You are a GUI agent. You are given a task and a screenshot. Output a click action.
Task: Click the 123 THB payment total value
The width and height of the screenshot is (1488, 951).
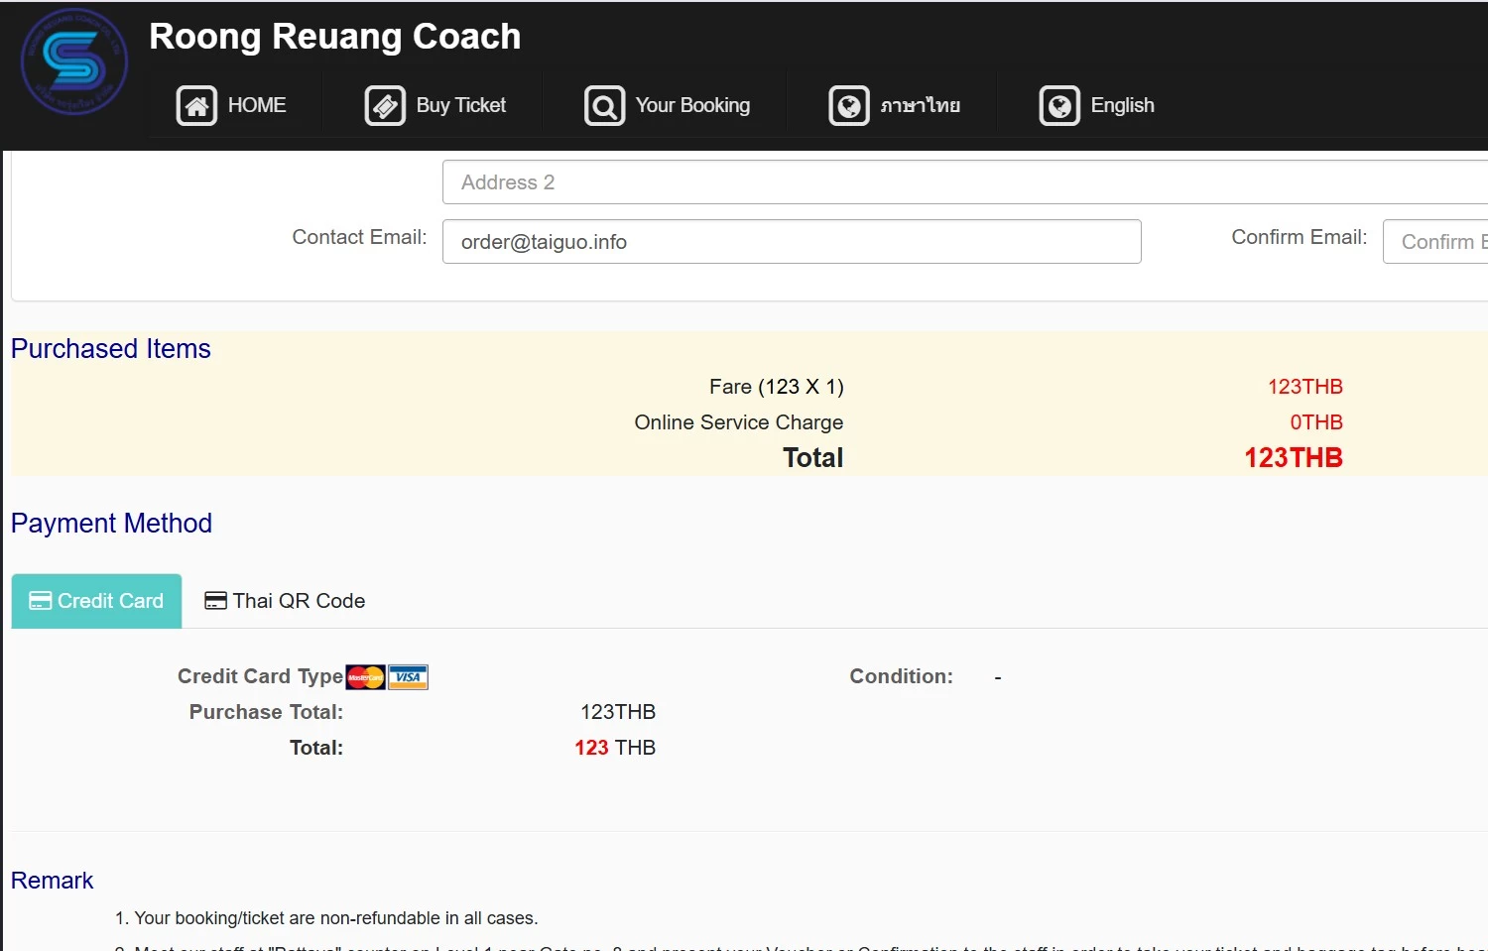tap(615, 748)
